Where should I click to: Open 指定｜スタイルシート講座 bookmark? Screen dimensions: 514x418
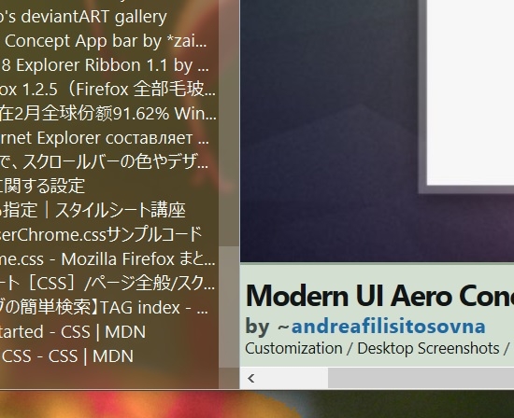(93, 210)
